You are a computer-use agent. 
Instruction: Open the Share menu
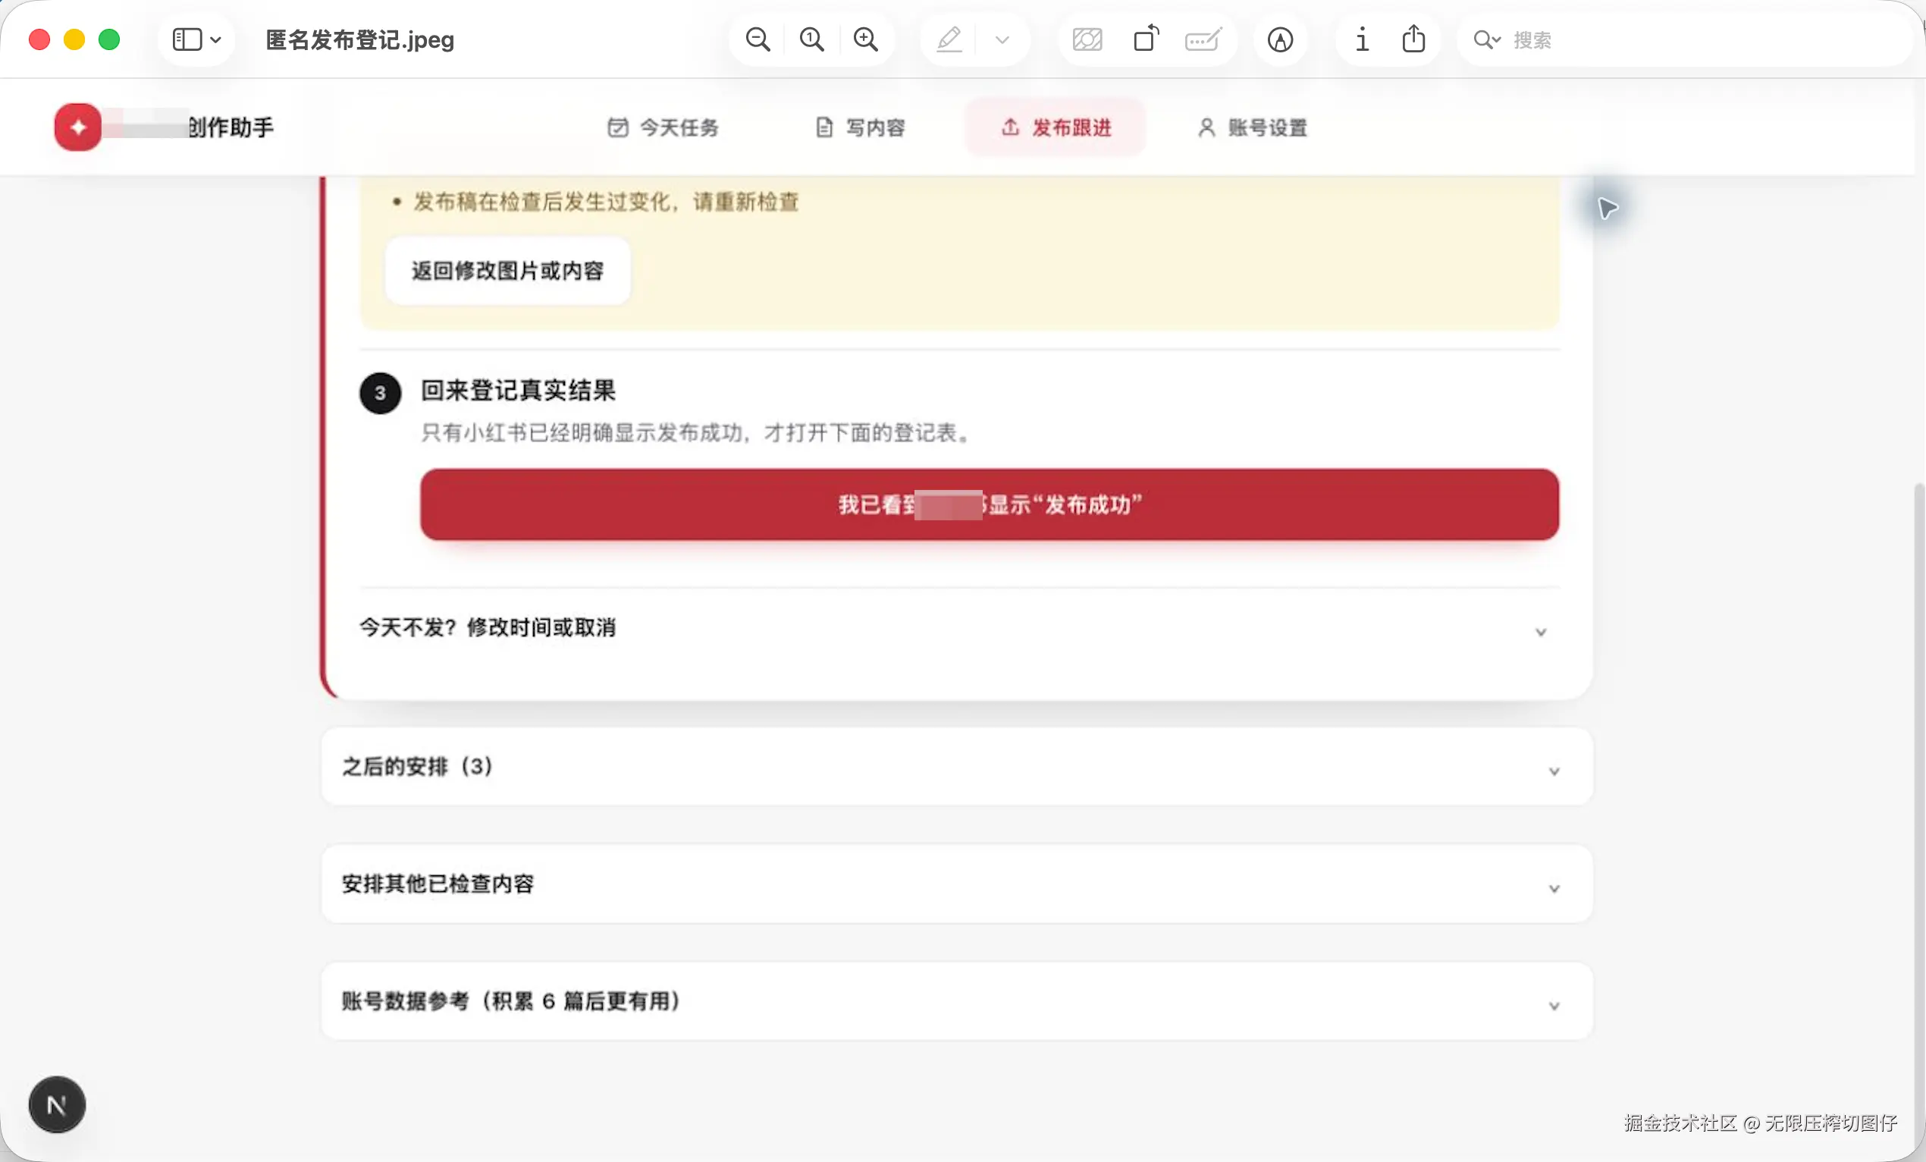[1413, 39]
